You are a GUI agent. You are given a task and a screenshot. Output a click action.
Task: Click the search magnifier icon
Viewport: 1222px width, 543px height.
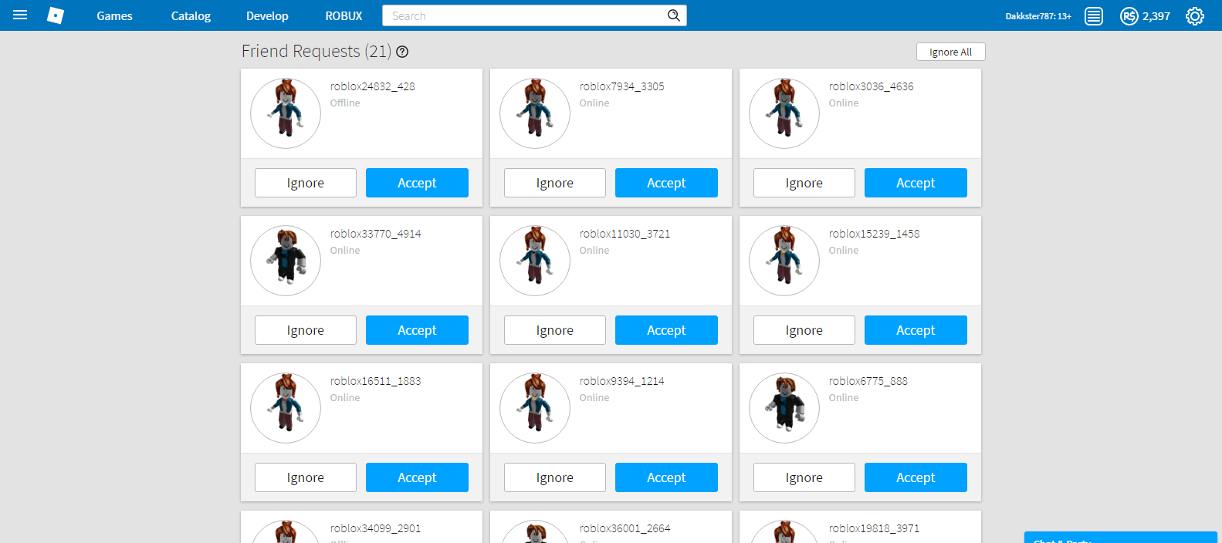(x=674, y=15)
